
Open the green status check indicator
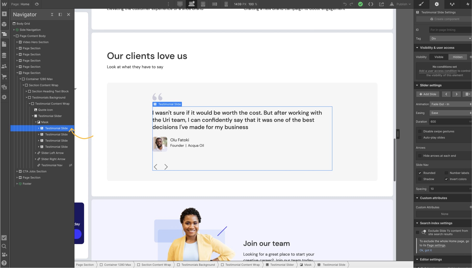pos(360,4)
